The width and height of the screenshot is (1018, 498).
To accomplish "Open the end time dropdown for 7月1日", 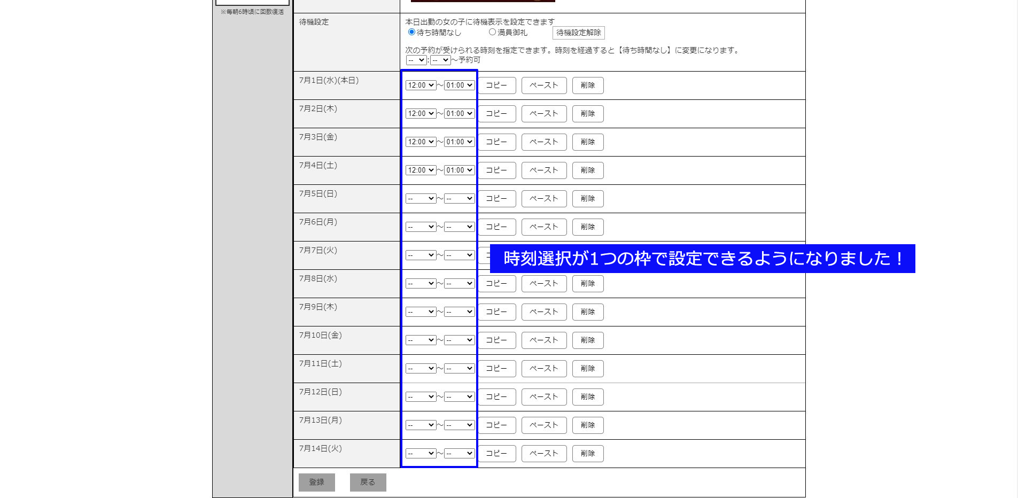I will tap(460, 84).
